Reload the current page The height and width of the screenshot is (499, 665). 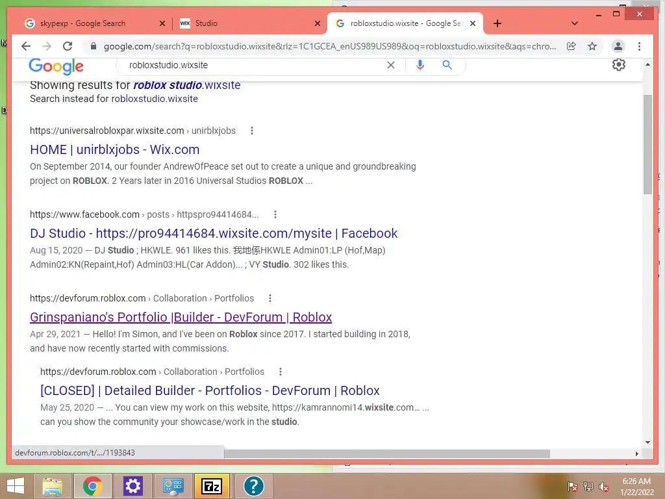68,46
